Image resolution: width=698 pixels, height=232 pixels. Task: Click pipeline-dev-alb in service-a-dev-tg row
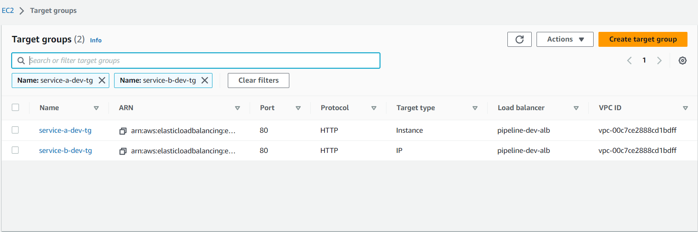524,130
